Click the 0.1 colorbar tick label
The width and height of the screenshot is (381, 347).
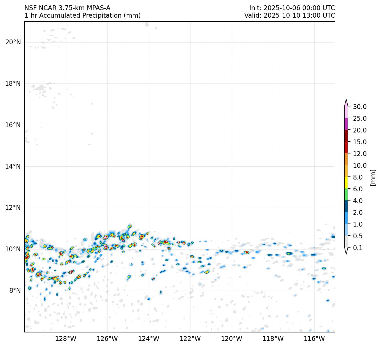[x=357, y=248]
